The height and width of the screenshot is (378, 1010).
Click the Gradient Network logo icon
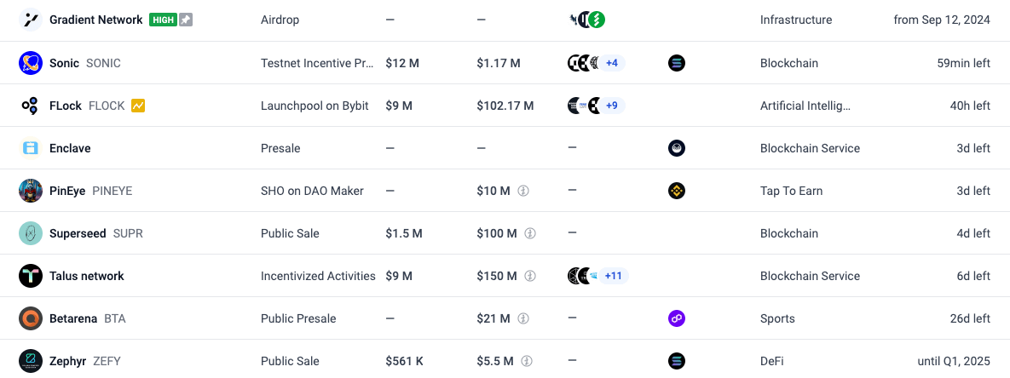(x=31, y=20)
